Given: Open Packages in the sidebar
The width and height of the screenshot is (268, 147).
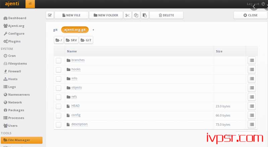Looking at the screenshot, I should click(x=14, y=110).
